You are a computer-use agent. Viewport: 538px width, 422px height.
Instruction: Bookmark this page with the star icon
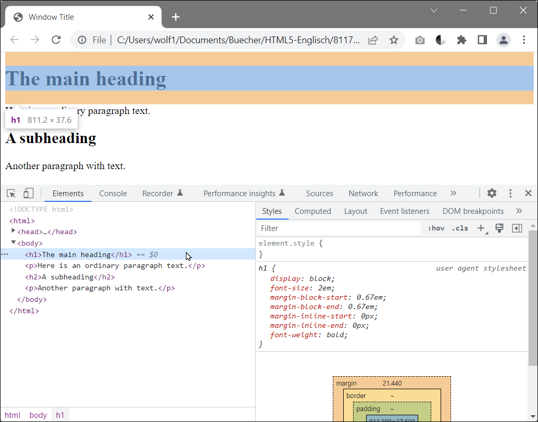pos(394,40)
